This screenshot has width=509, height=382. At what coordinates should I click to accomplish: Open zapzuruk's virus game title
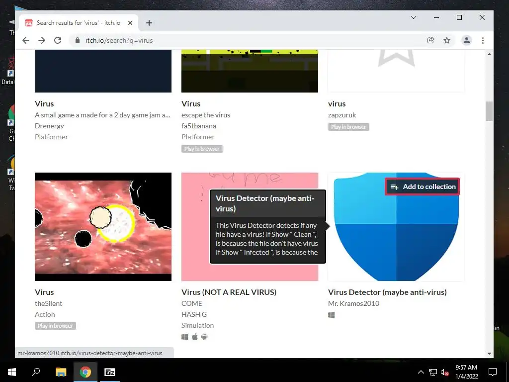(x=337, y=103)
